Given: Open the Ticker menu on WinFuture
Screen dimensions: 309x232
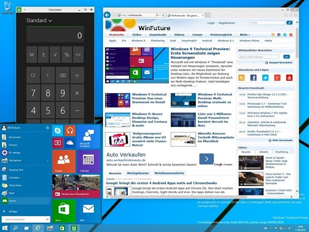Looking at the screenshot, I should 137,35.
